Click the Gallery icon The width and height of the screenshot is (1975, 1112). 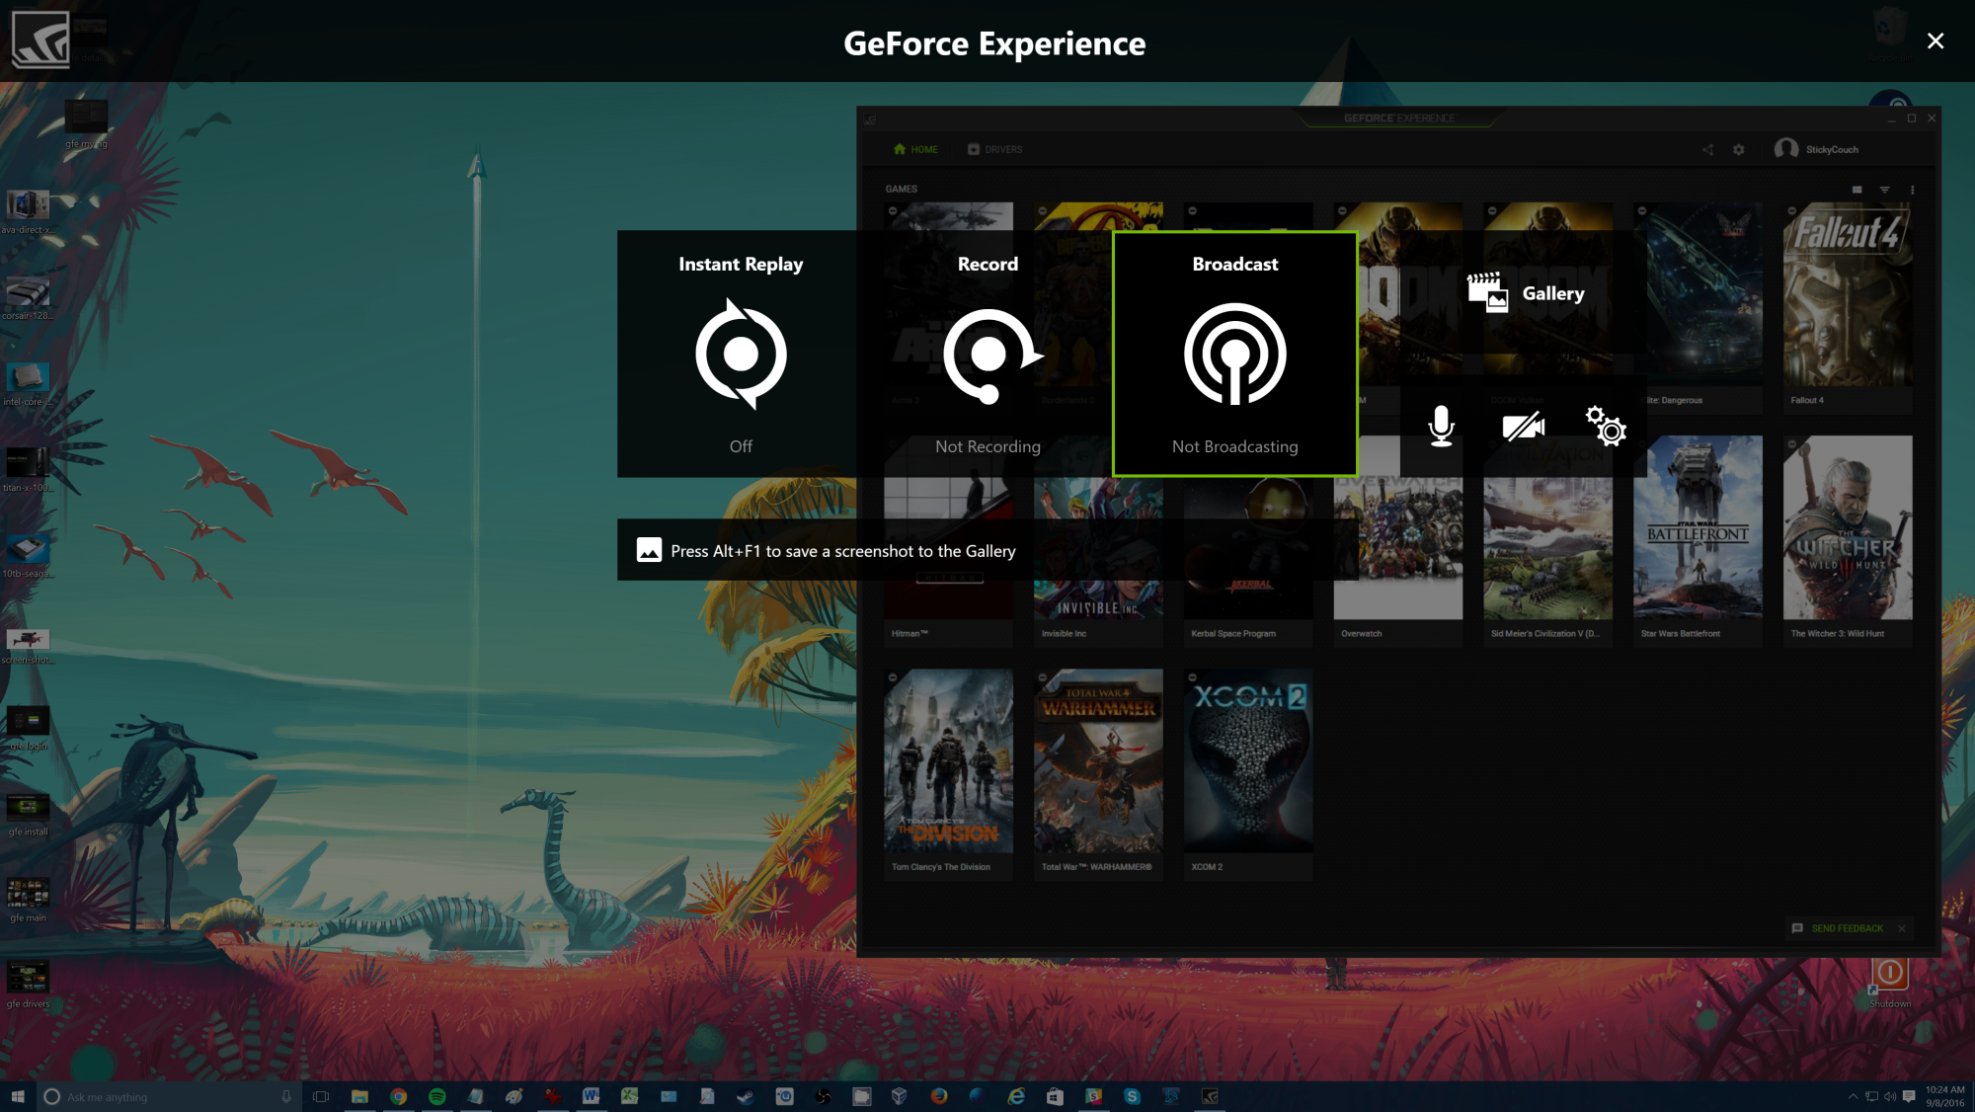pos(1524,293)
